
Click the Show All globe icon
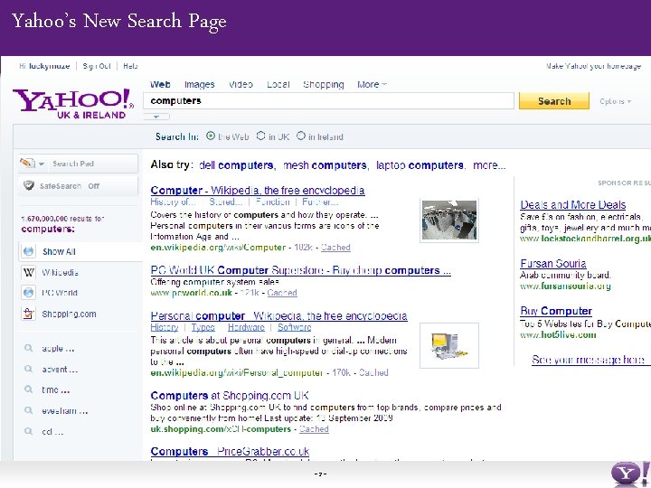click(28, 251)
